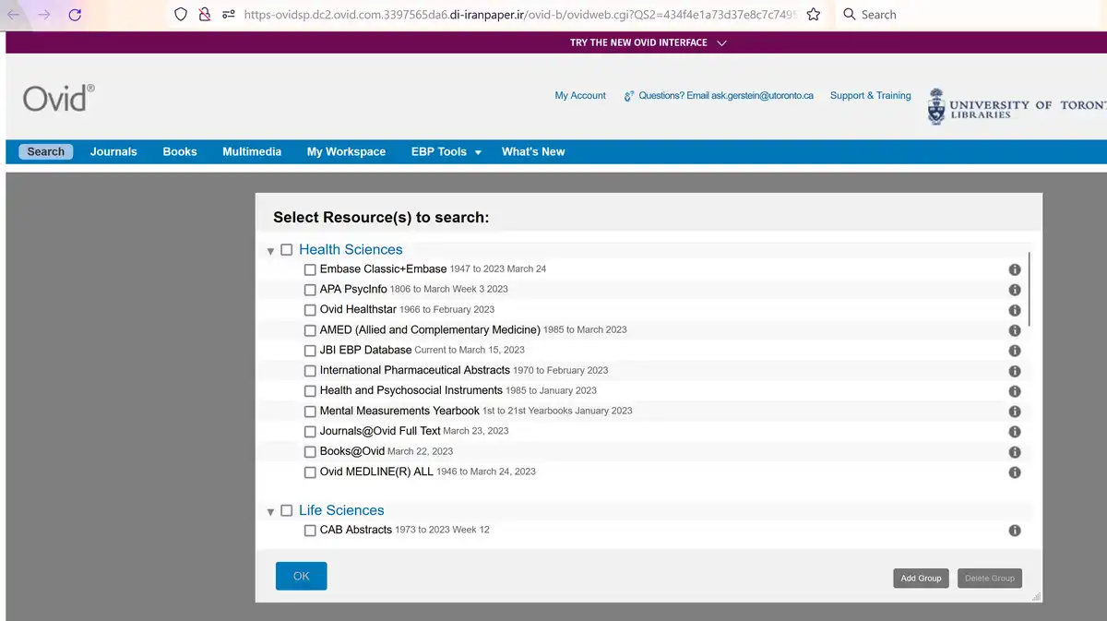This screenshot has height=621, width=1107.
Task: Show info for Ovid Healthstar
Action: coord(1014,310)
